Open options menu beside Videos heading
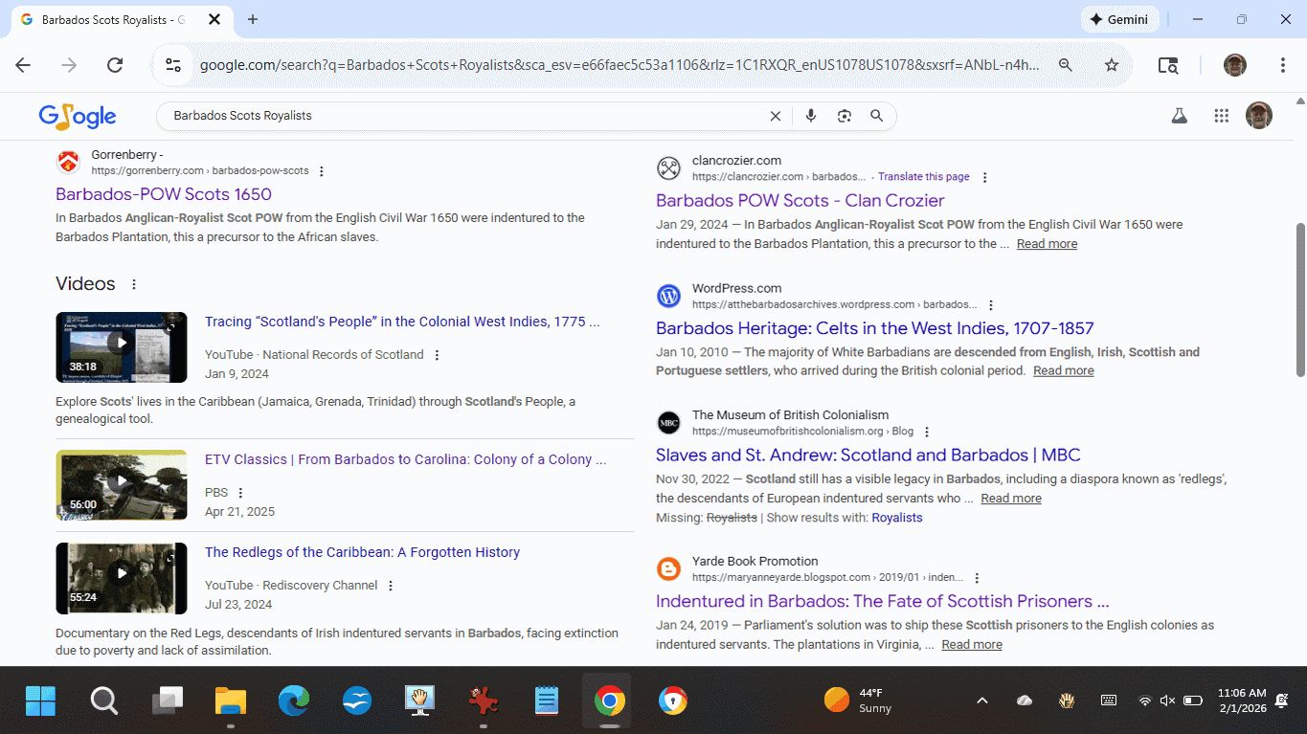1307x734 pixels. click(x=134, y=284)
